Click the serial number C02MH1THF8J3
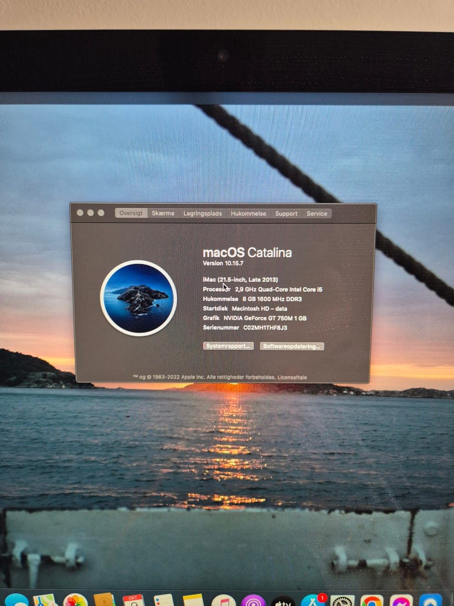The width and height of the screenshot is (454, 606). coord(265,328)
